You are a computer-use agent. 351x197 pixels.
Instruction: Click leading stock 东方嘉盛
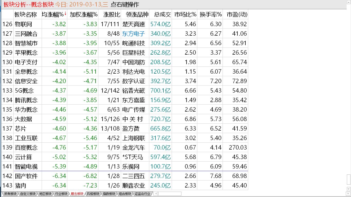134,100
